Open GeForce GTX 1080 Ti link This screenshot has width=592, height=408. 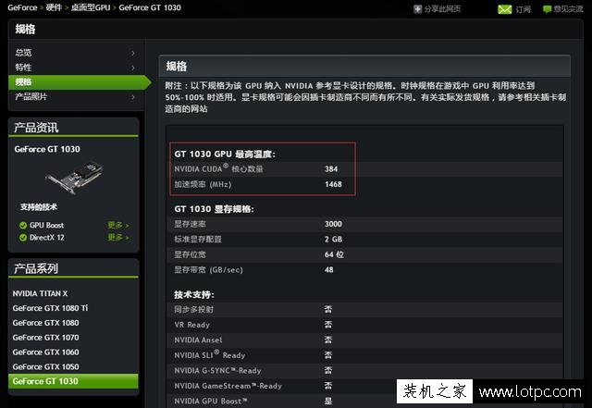(50, 308)
